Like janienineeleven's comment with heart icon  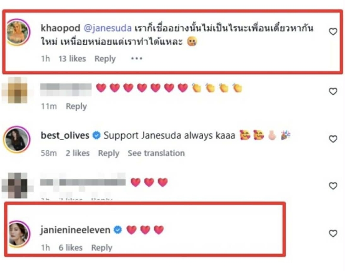[x=333, y=233]
